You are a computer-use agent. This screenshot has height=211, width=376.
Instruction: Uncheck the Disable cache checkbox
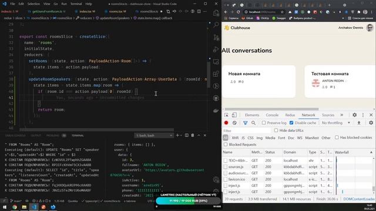pos(291,122)
